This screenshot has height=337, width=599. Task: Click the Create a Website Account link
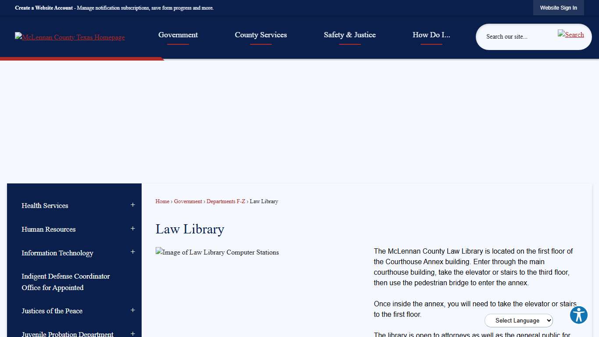pyautogui.click(x=43, y=7)
